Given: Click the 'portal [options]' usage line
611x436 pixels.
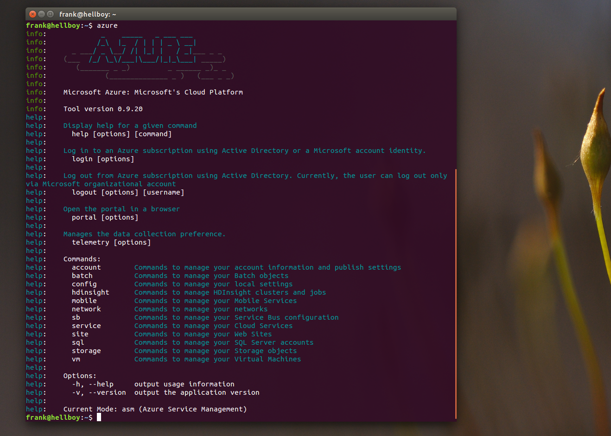Looking at the screenshot, I should click(105, 217).
